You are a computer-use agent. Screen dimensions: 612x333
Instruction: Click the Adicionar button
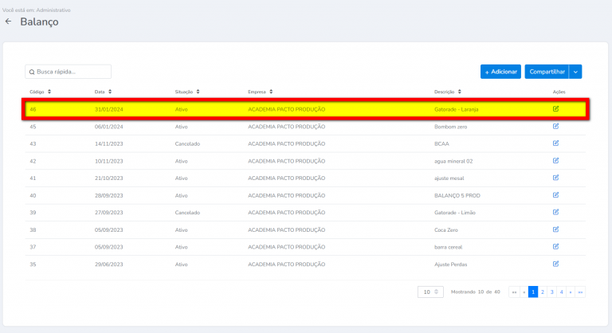(x=500, y=72)
